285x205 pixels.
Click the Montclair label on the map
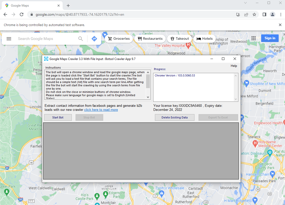pos(108,203)
